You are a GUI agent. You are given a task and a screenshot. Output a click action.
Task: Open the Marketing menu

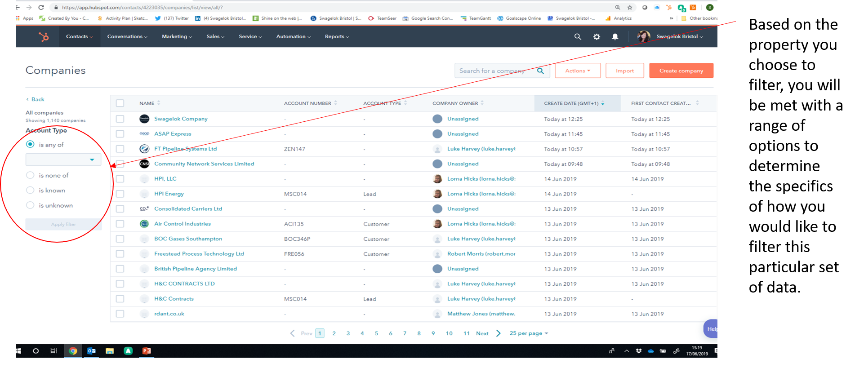(177, 37)
